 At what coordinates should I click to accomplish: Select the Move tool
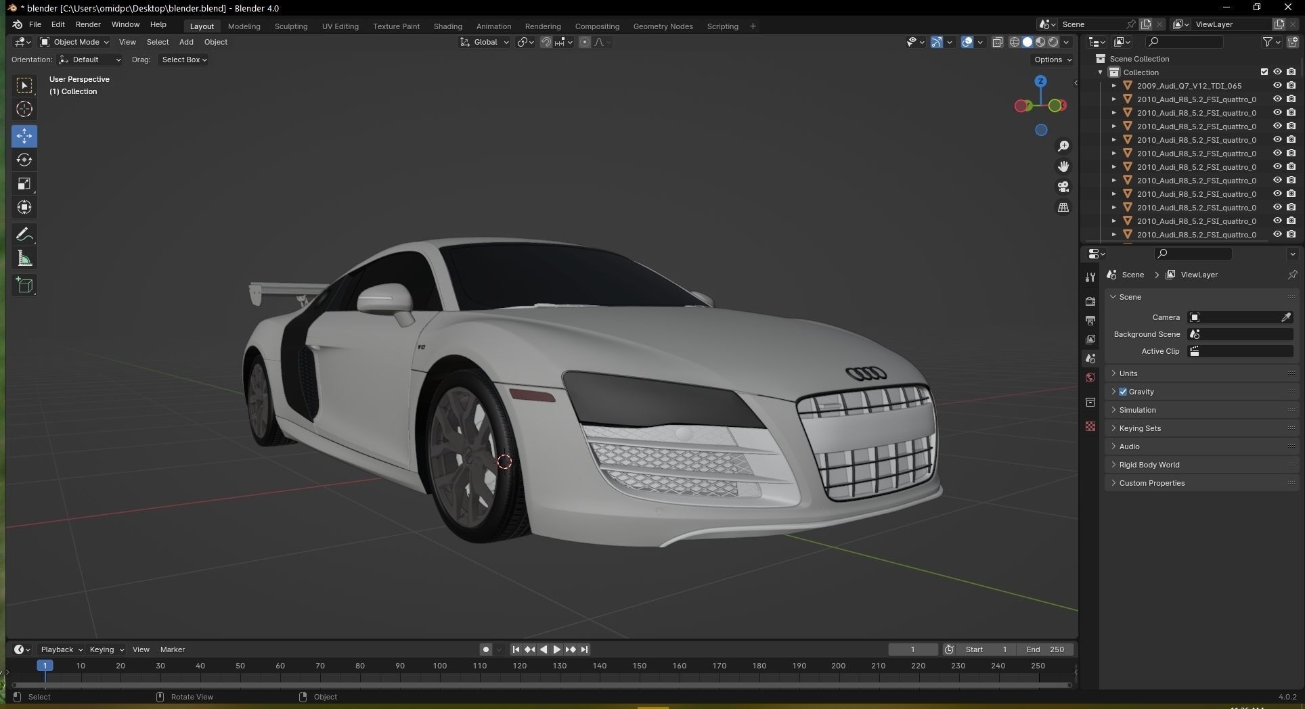24,136
